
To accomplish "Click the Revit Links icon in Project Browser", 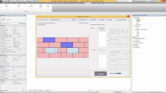I will (134, 48).
